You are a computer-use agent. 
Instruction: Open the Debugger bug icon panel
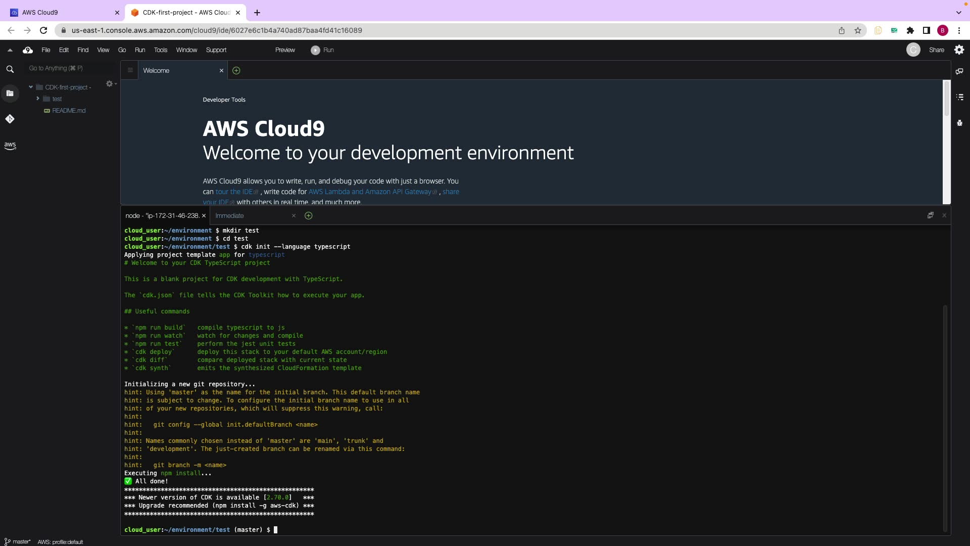(x=959, y=123)
